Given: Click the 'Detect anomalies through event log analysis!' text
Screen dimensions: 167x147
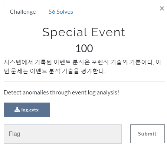Looking at the screenshot, I should (61, 93).
